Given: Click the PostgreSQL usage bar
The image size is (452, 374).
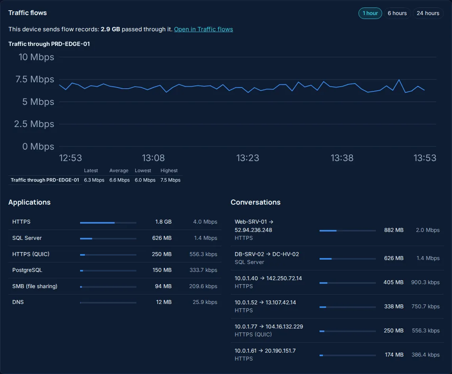Looking at the screenshot, I should [x=108, y=271].
